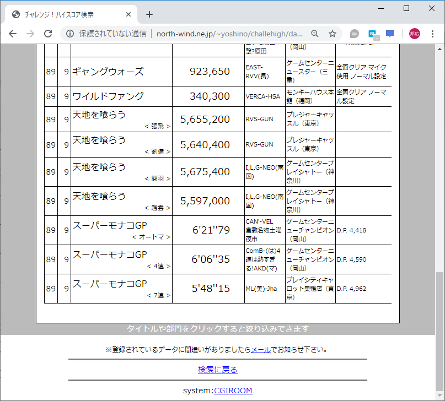
Task: Click 天地を喰らう in the 関羽 row
Action: coord(99,167)
